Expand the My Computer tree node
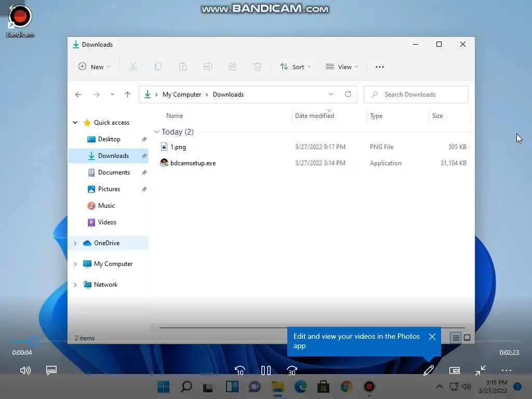The image size is (532, 399). (x=75, y=264)
